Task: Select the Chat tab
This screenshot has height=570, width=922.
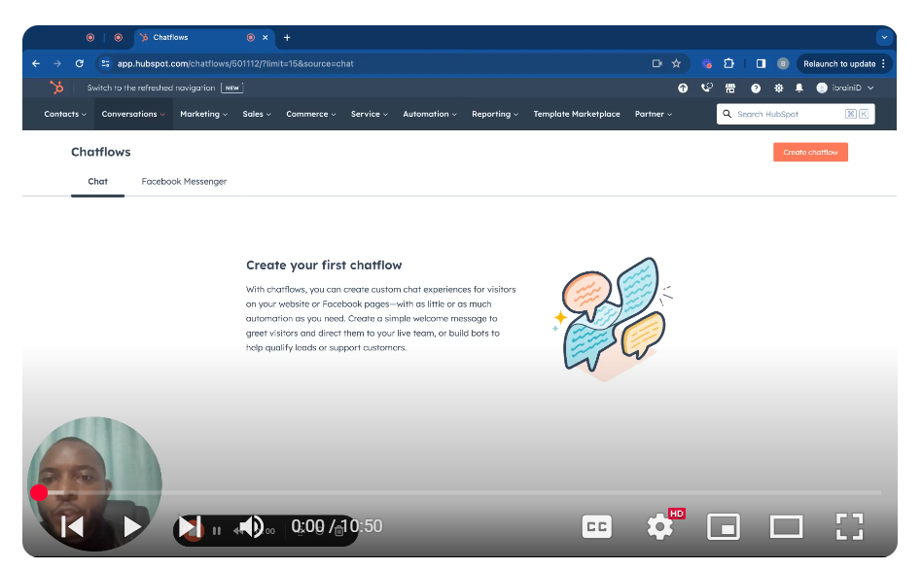Action: [x=97, y=182]
